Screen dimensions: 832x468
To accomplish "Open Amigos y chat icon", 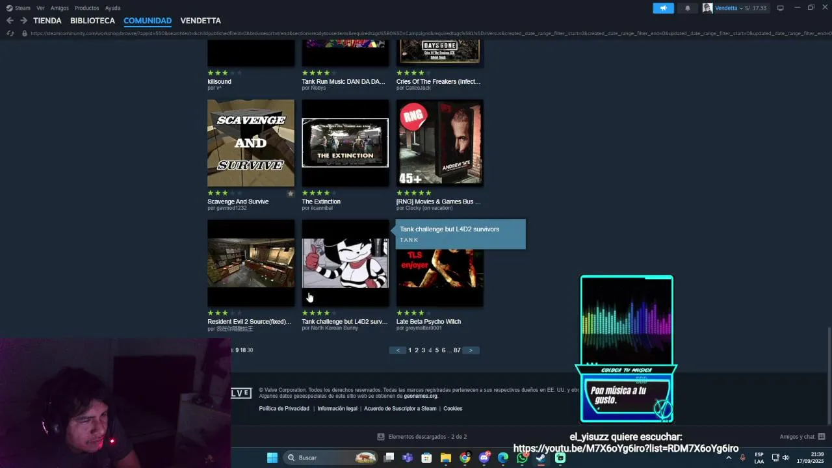I will [822, 437].
